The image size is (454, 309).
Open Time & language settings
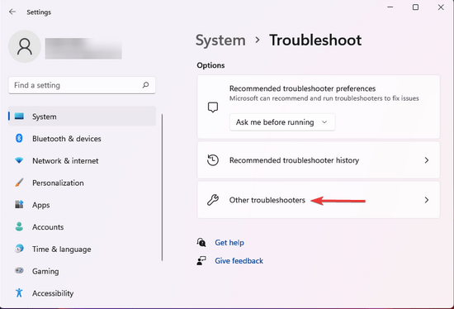click(x=82, y=249)
